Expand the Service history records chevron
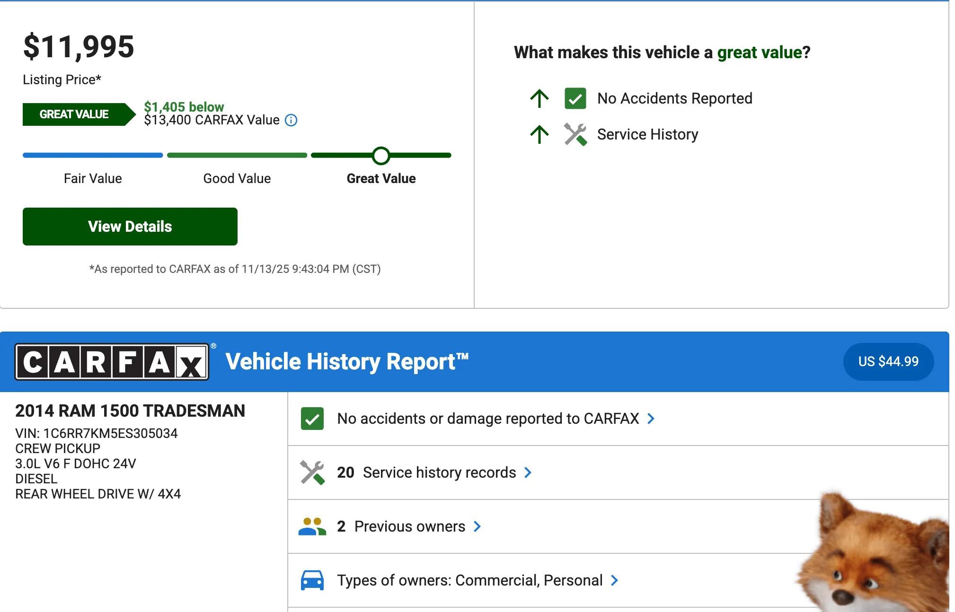This screenshot has height=612, width=955. pos(528,472)
